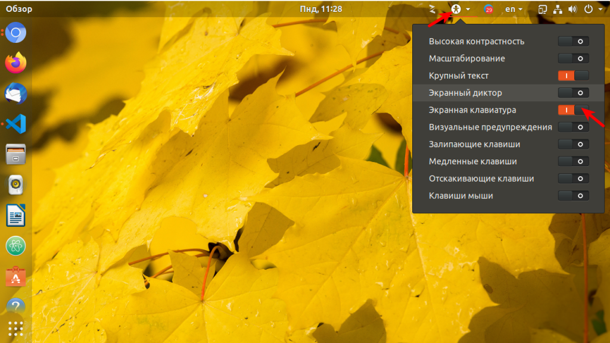Click the Отскакивающие клавиши label
The width and height of the screenshot is (610, 343).
[481, 179]
